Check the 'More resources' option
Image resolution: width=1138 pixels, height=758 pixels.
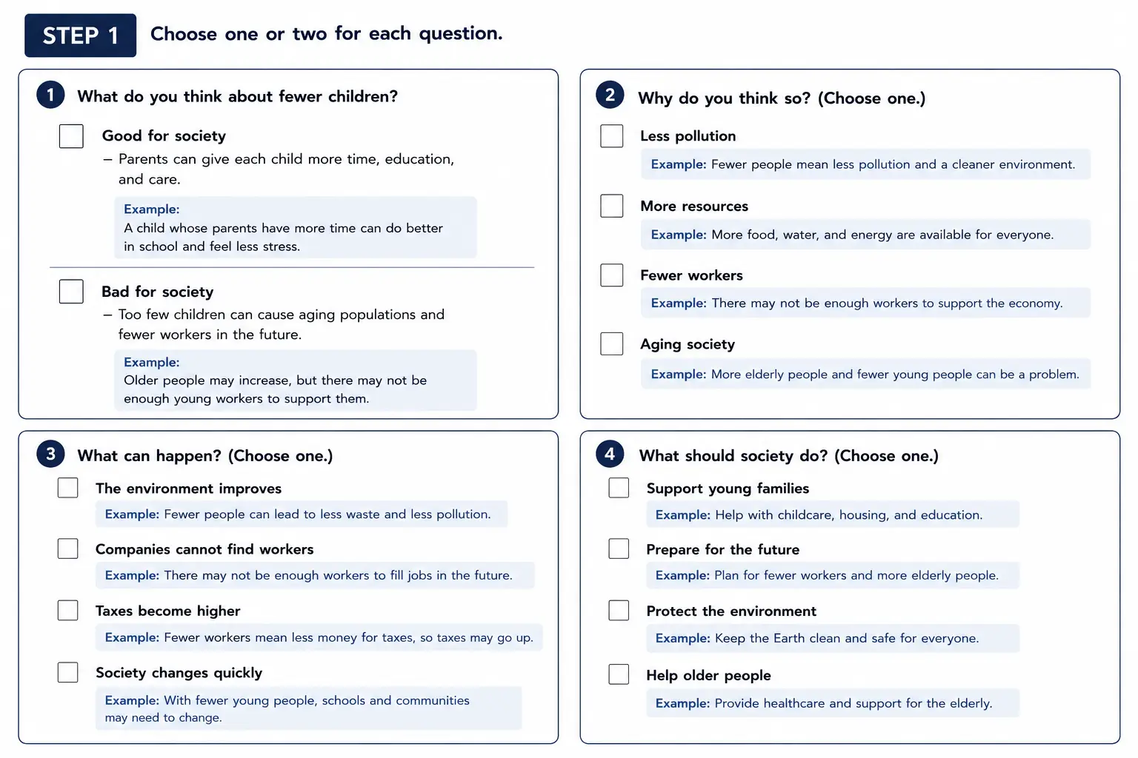click(612, 206)
